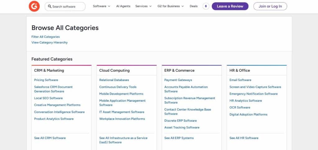Image resolution: width=318 pixels, height=150 pixels.
Task: Open Workplace Innovation Platforms link
Action: pos(122,119)
